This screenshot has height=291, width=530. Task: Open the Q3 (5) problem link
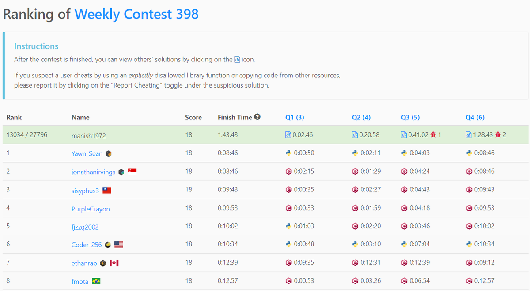(410, 117)
